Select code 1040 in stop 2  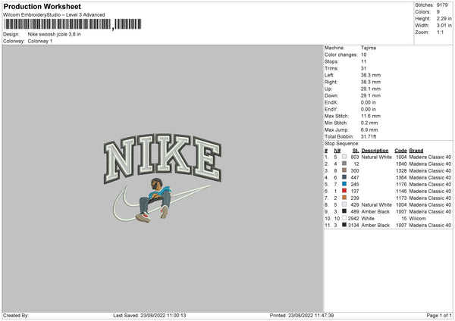[401, 164]
